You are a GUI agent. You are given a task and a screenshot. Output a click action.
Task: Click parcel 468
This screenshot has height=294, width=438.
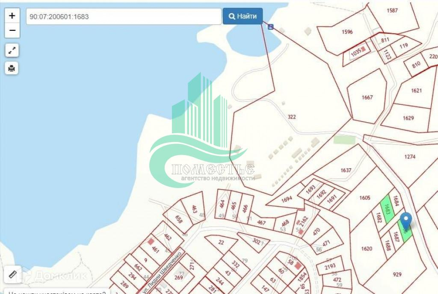285,223
